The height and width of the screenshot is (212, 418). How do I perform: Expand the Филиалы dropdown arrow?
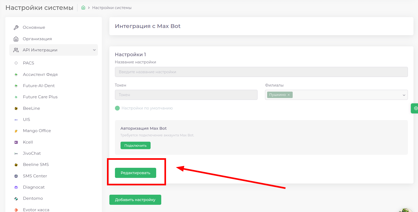(x=404, y=95)
